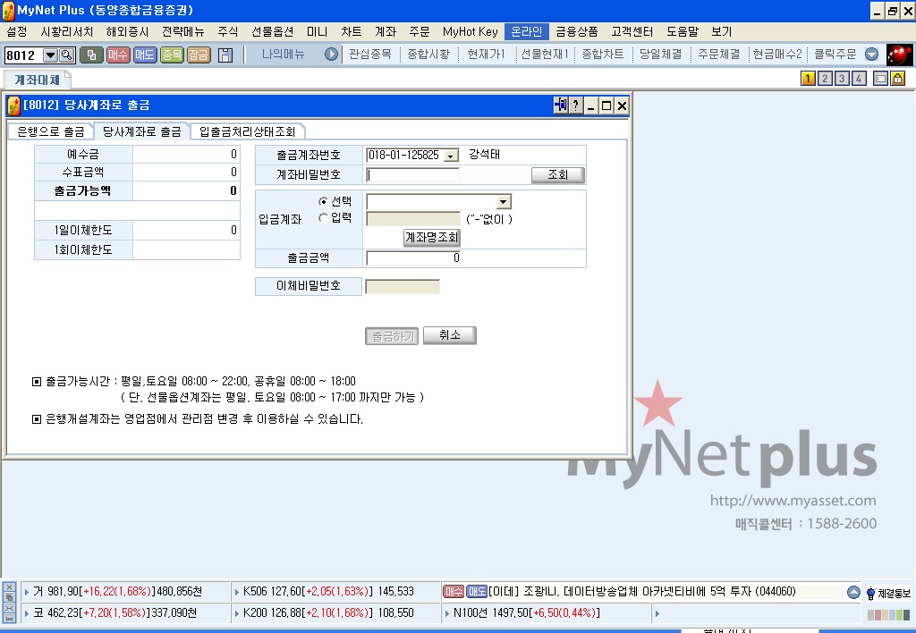Click the red 매수 icon in the news ticker
The width and height of the screenshot is (916, 633).
[x=454, y=592]
